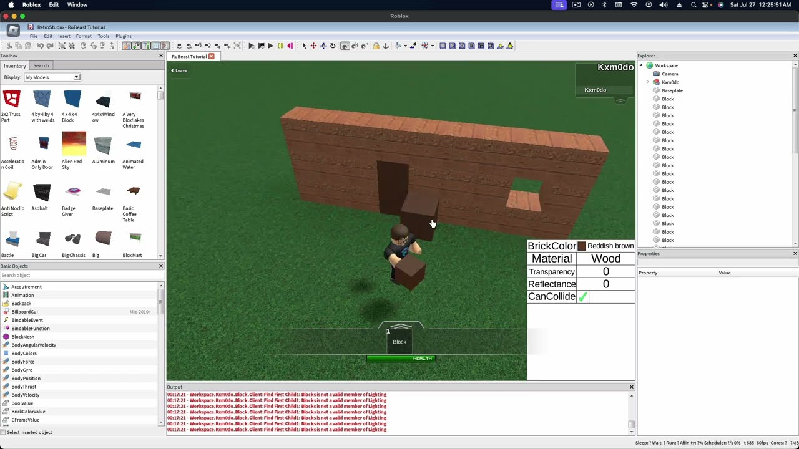Click the Material tool icon
The image size is (799, 449).
pyautogui.click(x=425, y=46)
